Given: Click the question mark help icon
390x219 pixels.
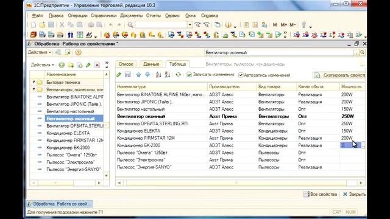Looking at the screenshot, I should (x=78, y=52).
